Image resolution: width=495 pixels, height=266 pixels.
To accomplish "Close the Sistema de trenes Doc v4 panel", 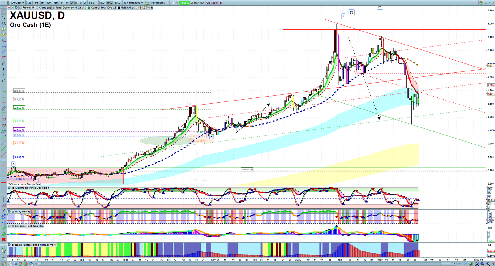I will [x=9, y=188].
